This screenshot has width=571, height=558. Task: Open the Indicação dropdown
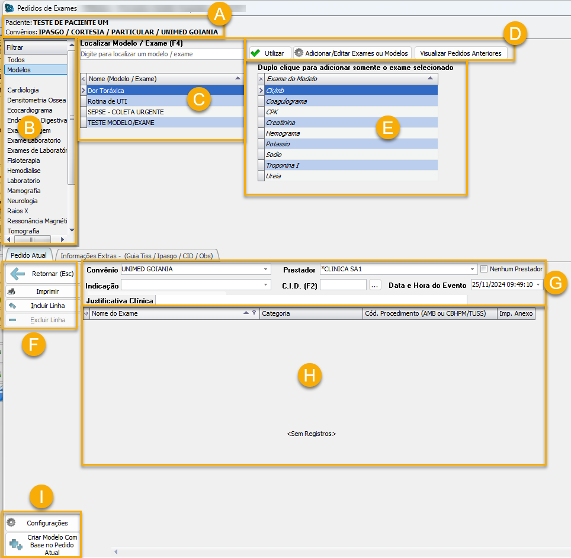pos(266,285)
